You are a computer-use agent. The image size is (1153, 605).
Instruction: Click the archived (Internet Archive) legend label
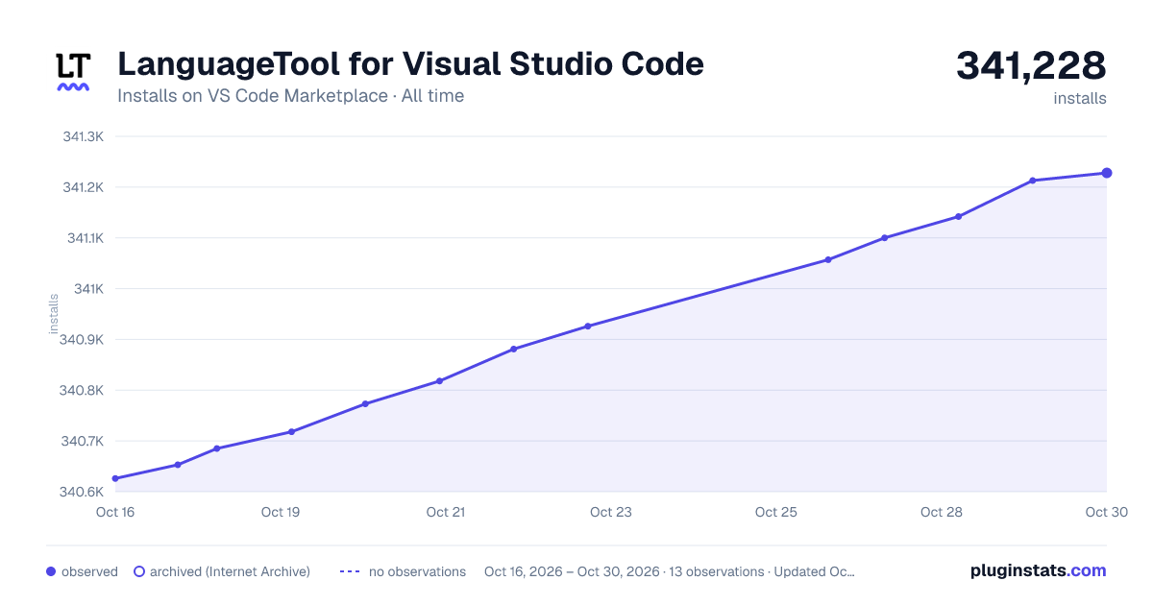point(230,571)
